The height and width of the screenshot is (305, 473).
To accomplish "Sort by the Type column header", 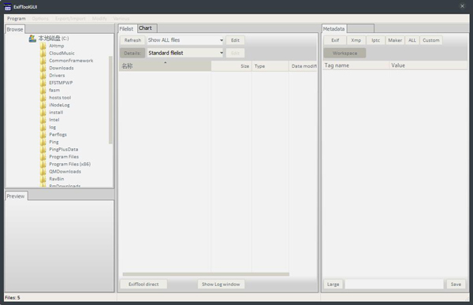I will 270,66.
